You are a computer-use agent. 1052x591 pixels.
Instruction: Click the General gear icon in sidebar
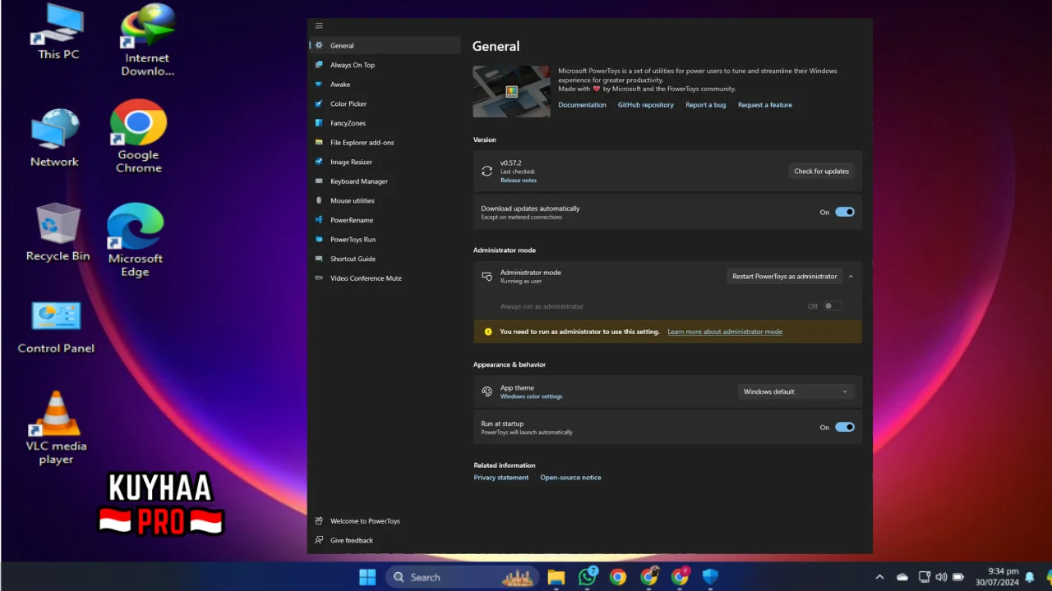tap(319, 46)
